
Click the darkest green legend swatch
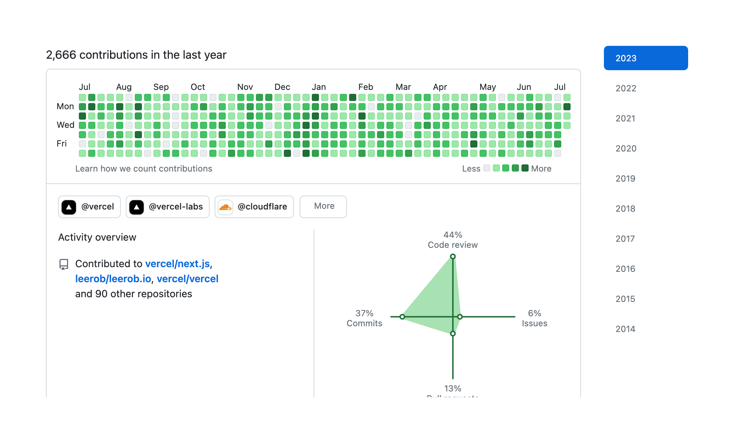coord(525,168)
